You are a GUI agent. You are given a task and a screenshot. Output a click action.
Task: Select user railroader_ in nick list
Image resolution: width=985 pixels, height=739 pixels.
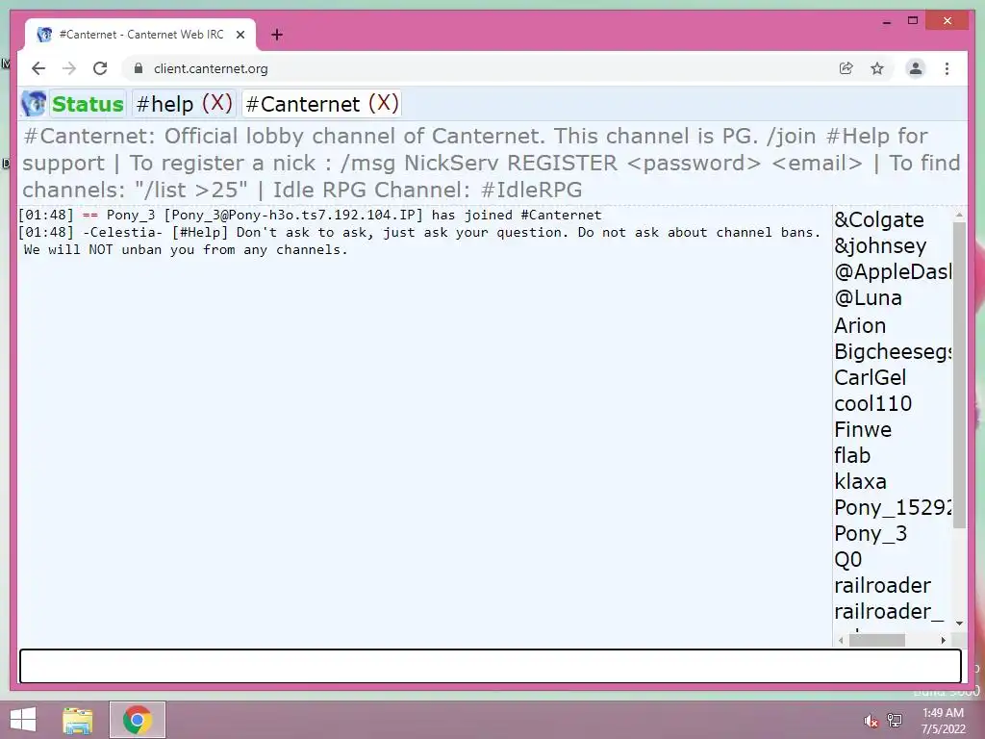pos(888,611)
